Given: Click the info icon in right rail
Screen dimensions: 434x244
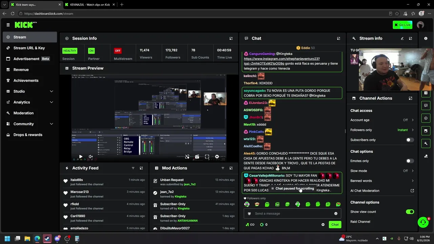Looking at the screenshot, I should tap(426, 39).
